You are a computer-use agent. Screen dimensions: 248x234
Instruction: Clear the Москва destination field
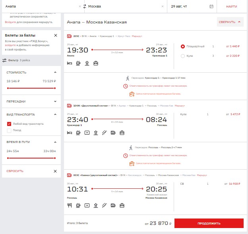(163, 6)
